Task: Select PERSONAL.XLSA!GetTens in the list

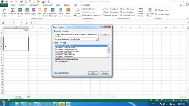Action: [64, 53]
